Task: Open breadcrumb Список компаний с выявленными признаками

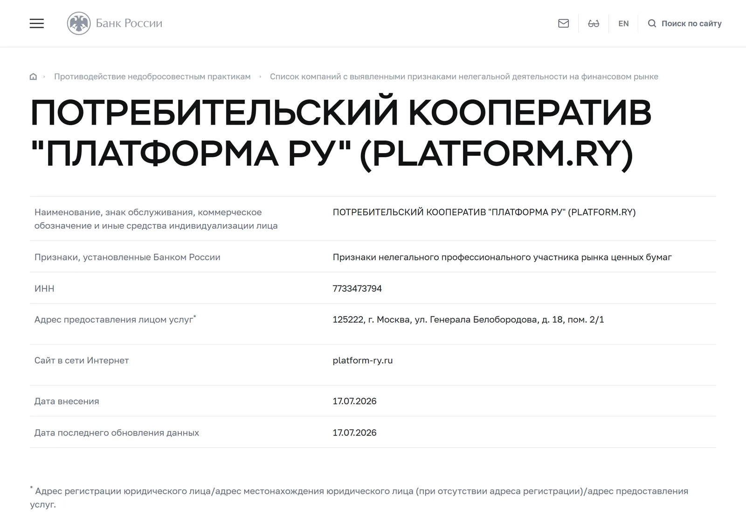Action: click(x=464, y=77)
